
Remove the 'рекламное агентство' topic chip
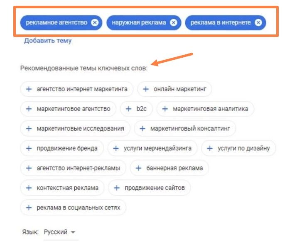(95, 22)
